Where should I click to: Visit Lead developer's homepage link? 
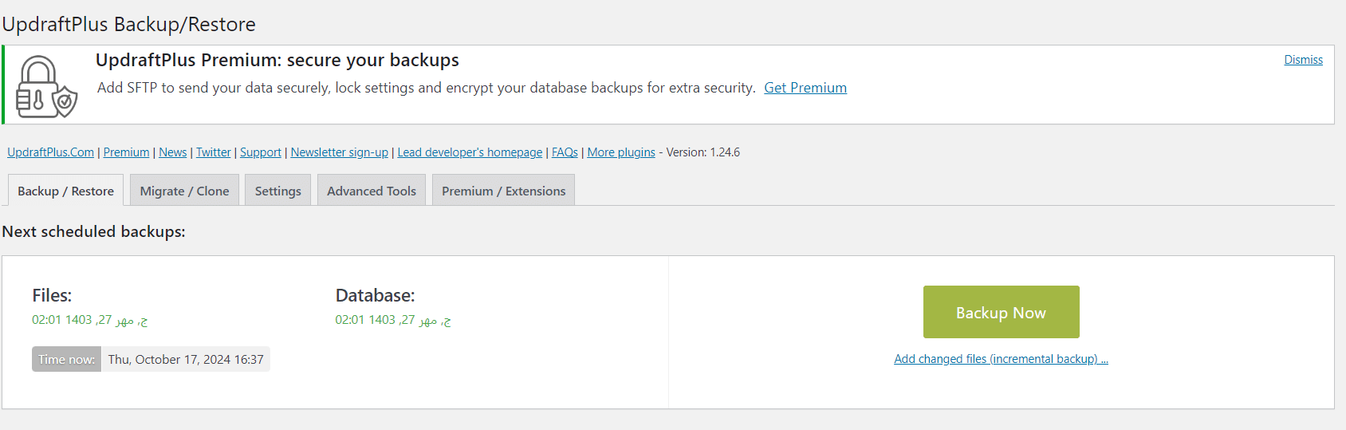point(470,152)
